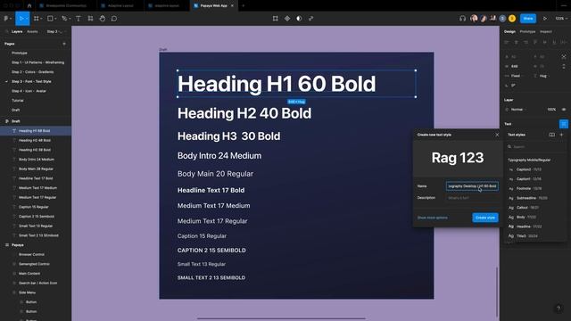
Task: Select the Frame tool
Action: click(x=36, y=19)
